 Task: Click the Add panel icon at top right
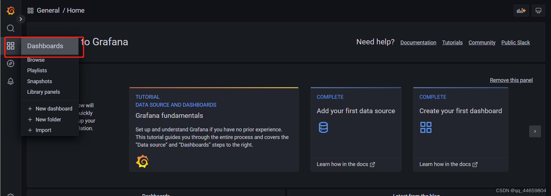(521, 11)
